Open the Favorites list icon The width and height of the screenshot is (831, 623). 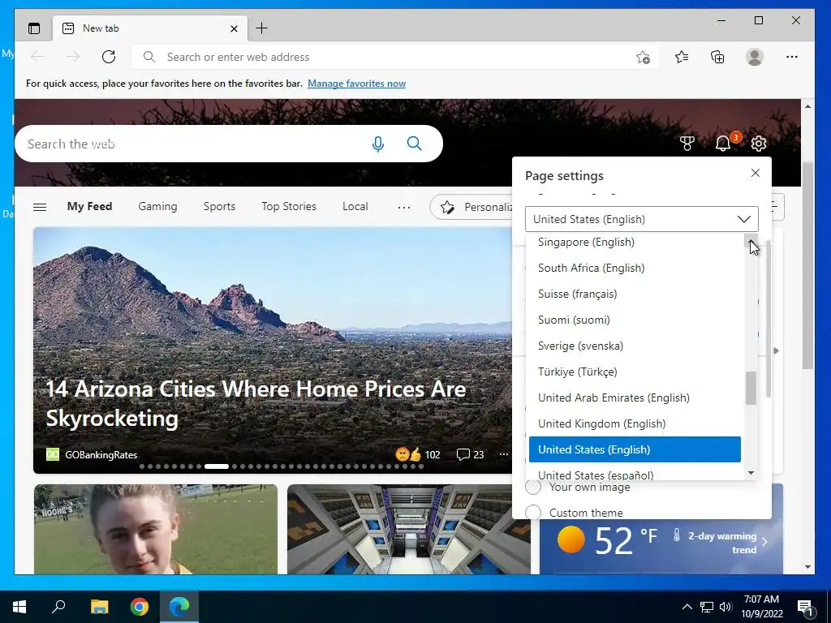[x=682, y=57]
